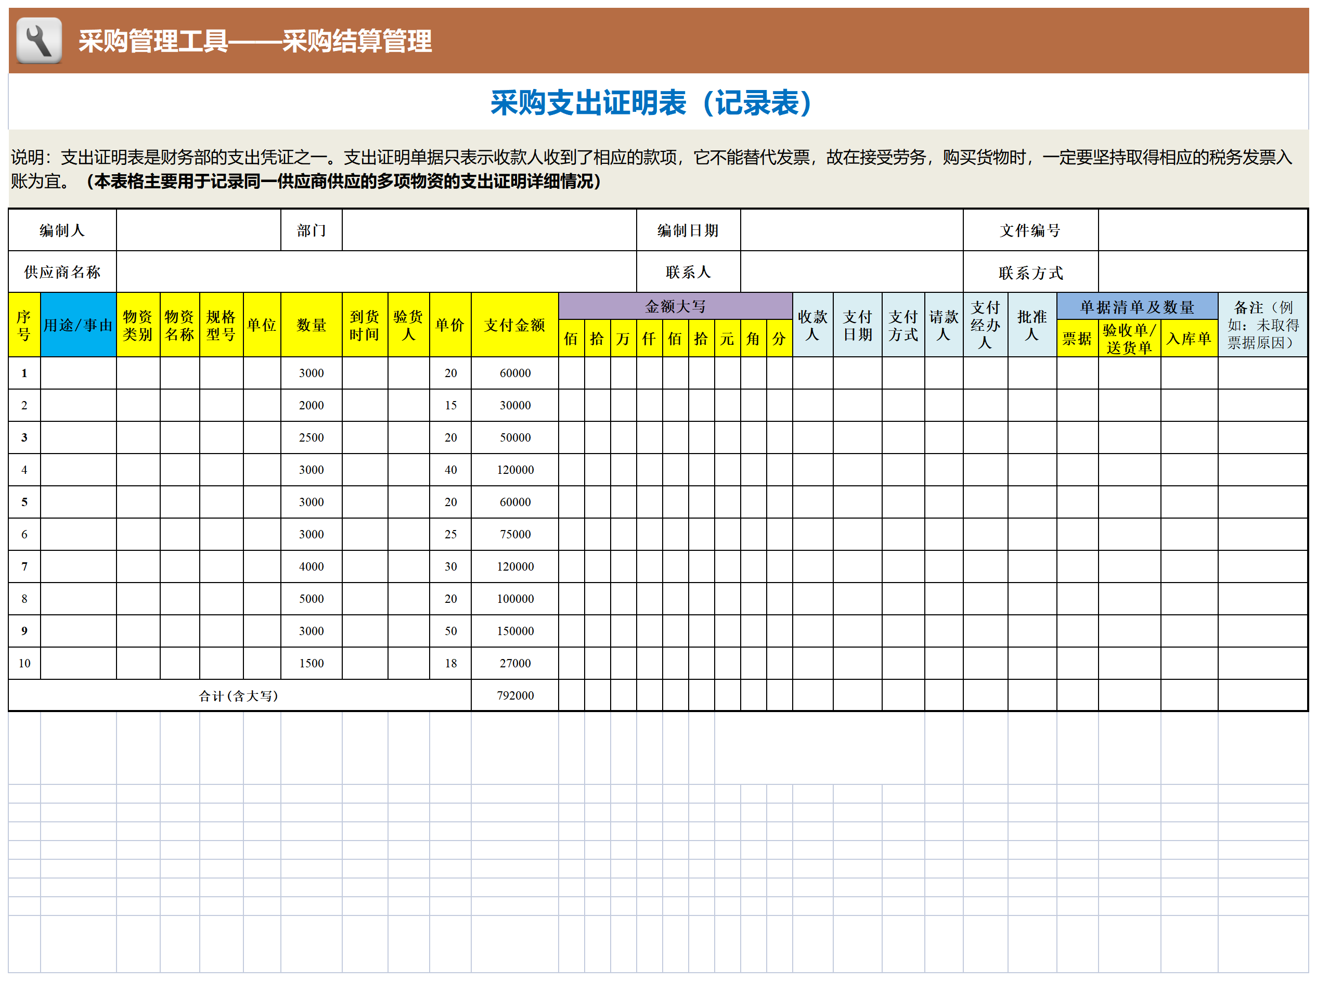Screen dimensions: 1317x981
Task: Select unit price 18 in row 10
Action: [450, 663]
